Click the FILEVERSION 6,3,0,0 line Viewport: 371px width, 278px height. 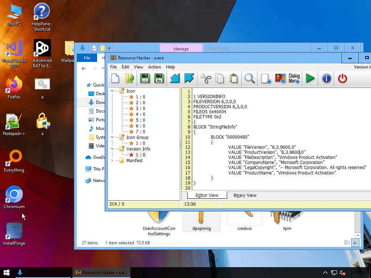click(x=214, y=102)
